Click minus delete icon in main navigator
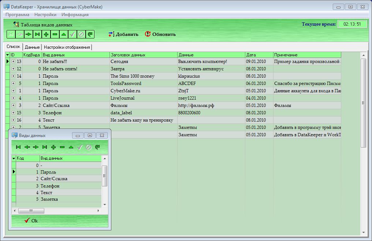This screenshot has height=241, width=372. click(x=55, y=34)
